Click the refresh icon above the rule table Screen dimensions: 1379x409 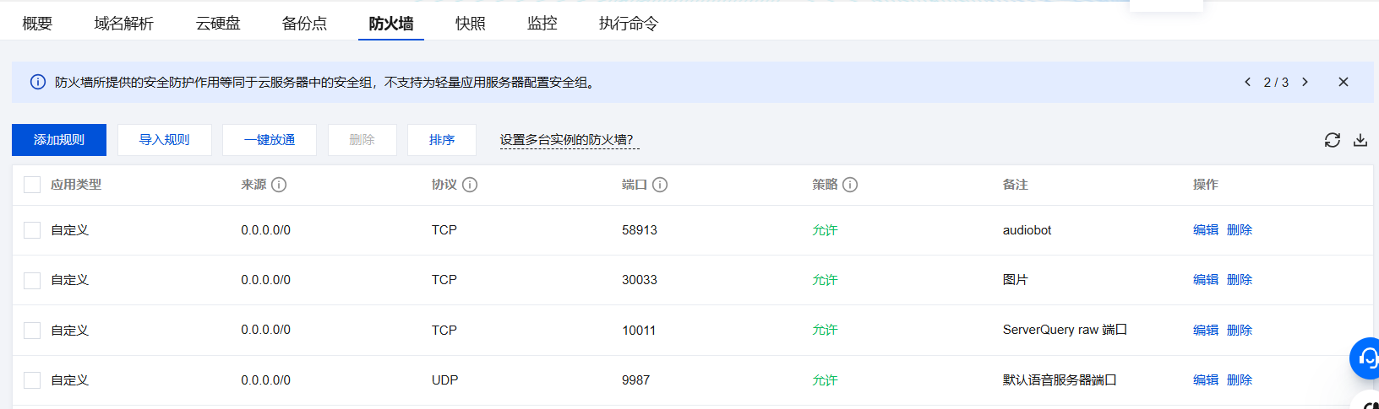click(x=1333, y=140)
